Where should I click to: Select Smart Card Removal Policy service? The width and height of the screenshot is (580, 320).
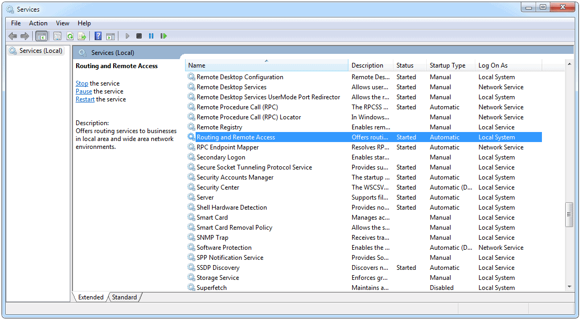pos(364,227)
